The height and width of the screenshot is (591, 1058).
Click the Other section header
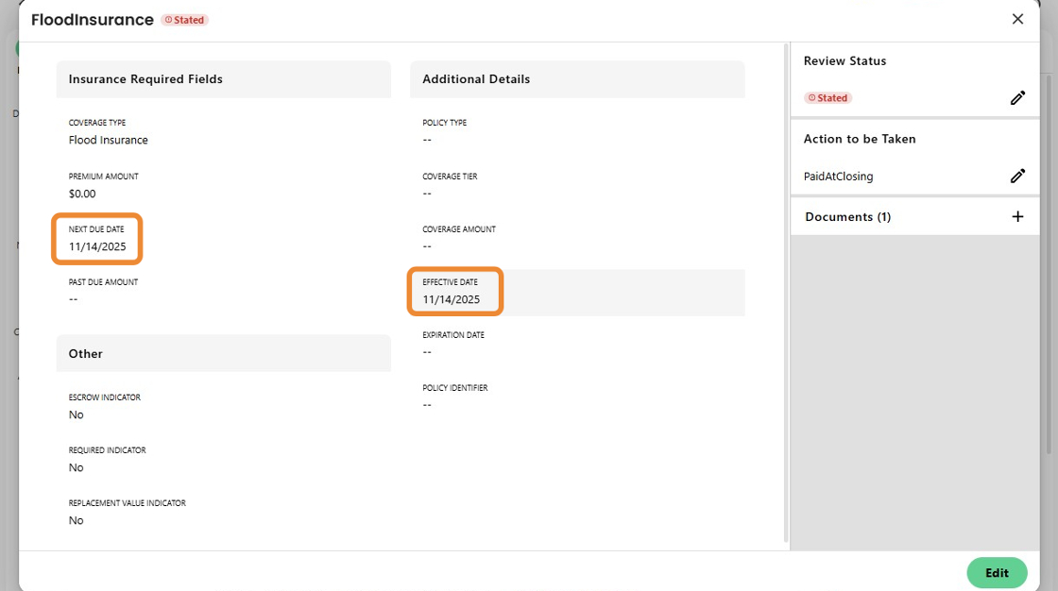coord(86,353)
